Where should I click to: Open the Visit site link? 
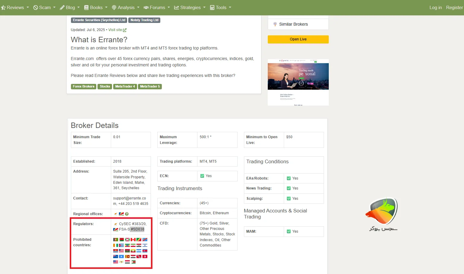(115, 30)
